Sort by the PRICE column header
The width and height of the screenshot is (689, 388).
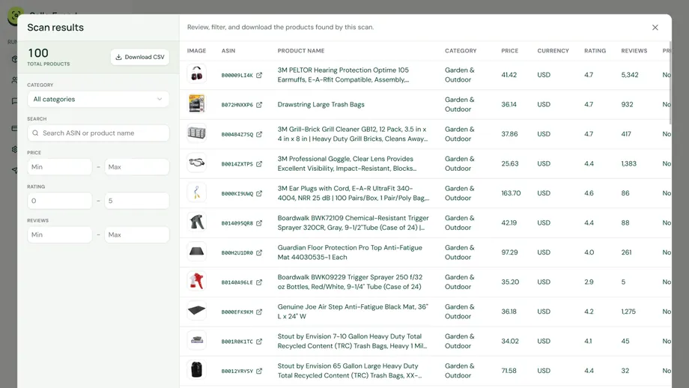510,51
